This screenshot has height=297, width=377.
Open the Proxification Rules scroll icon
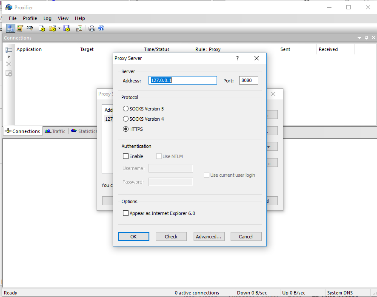click(x=20, y=28)
